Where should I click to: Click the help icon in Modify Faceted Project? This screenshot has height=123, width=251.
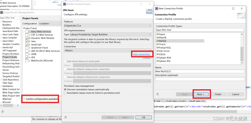[65, 117]
